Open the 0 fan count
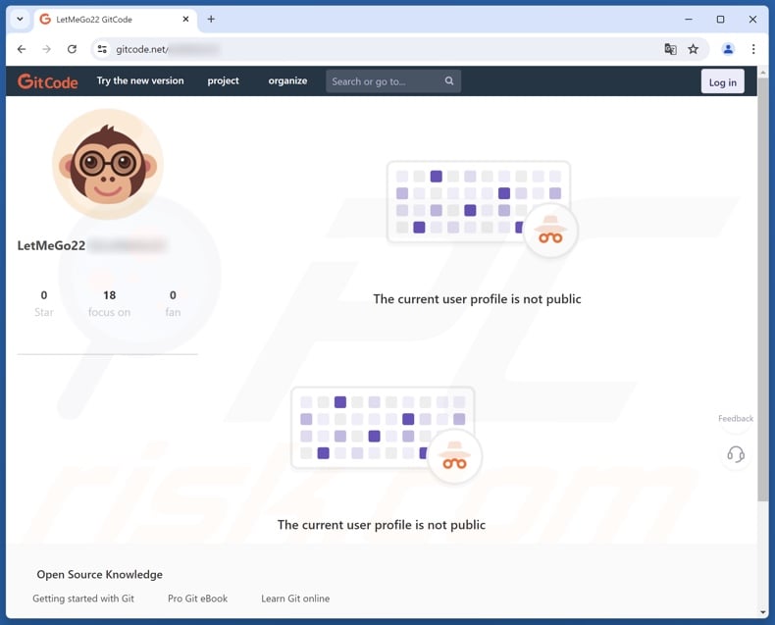 click(x=173, y=303)
